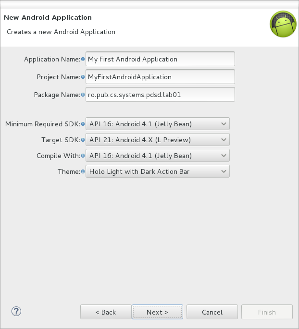Click info icon beside Application Name
This screenshot has width=299, height=329.
pyautogui.click(x=83, y=59)
